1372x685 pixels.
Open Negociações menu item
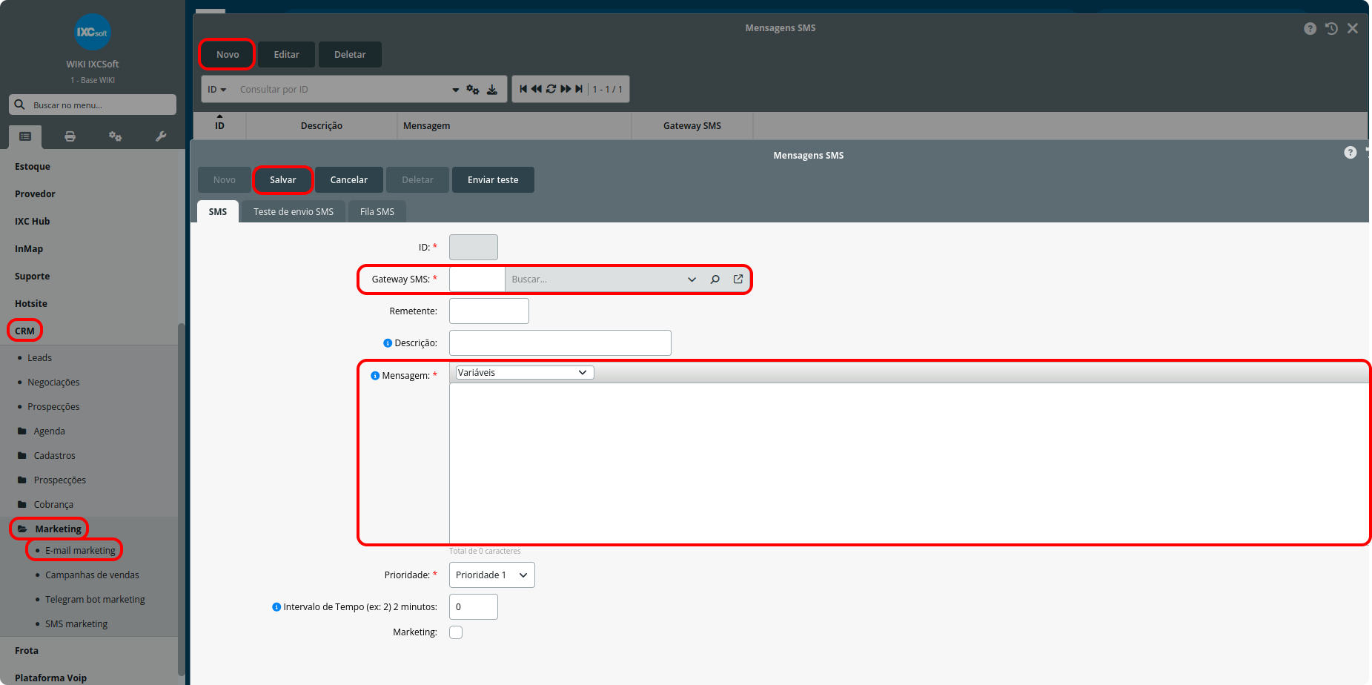[53, 382]
